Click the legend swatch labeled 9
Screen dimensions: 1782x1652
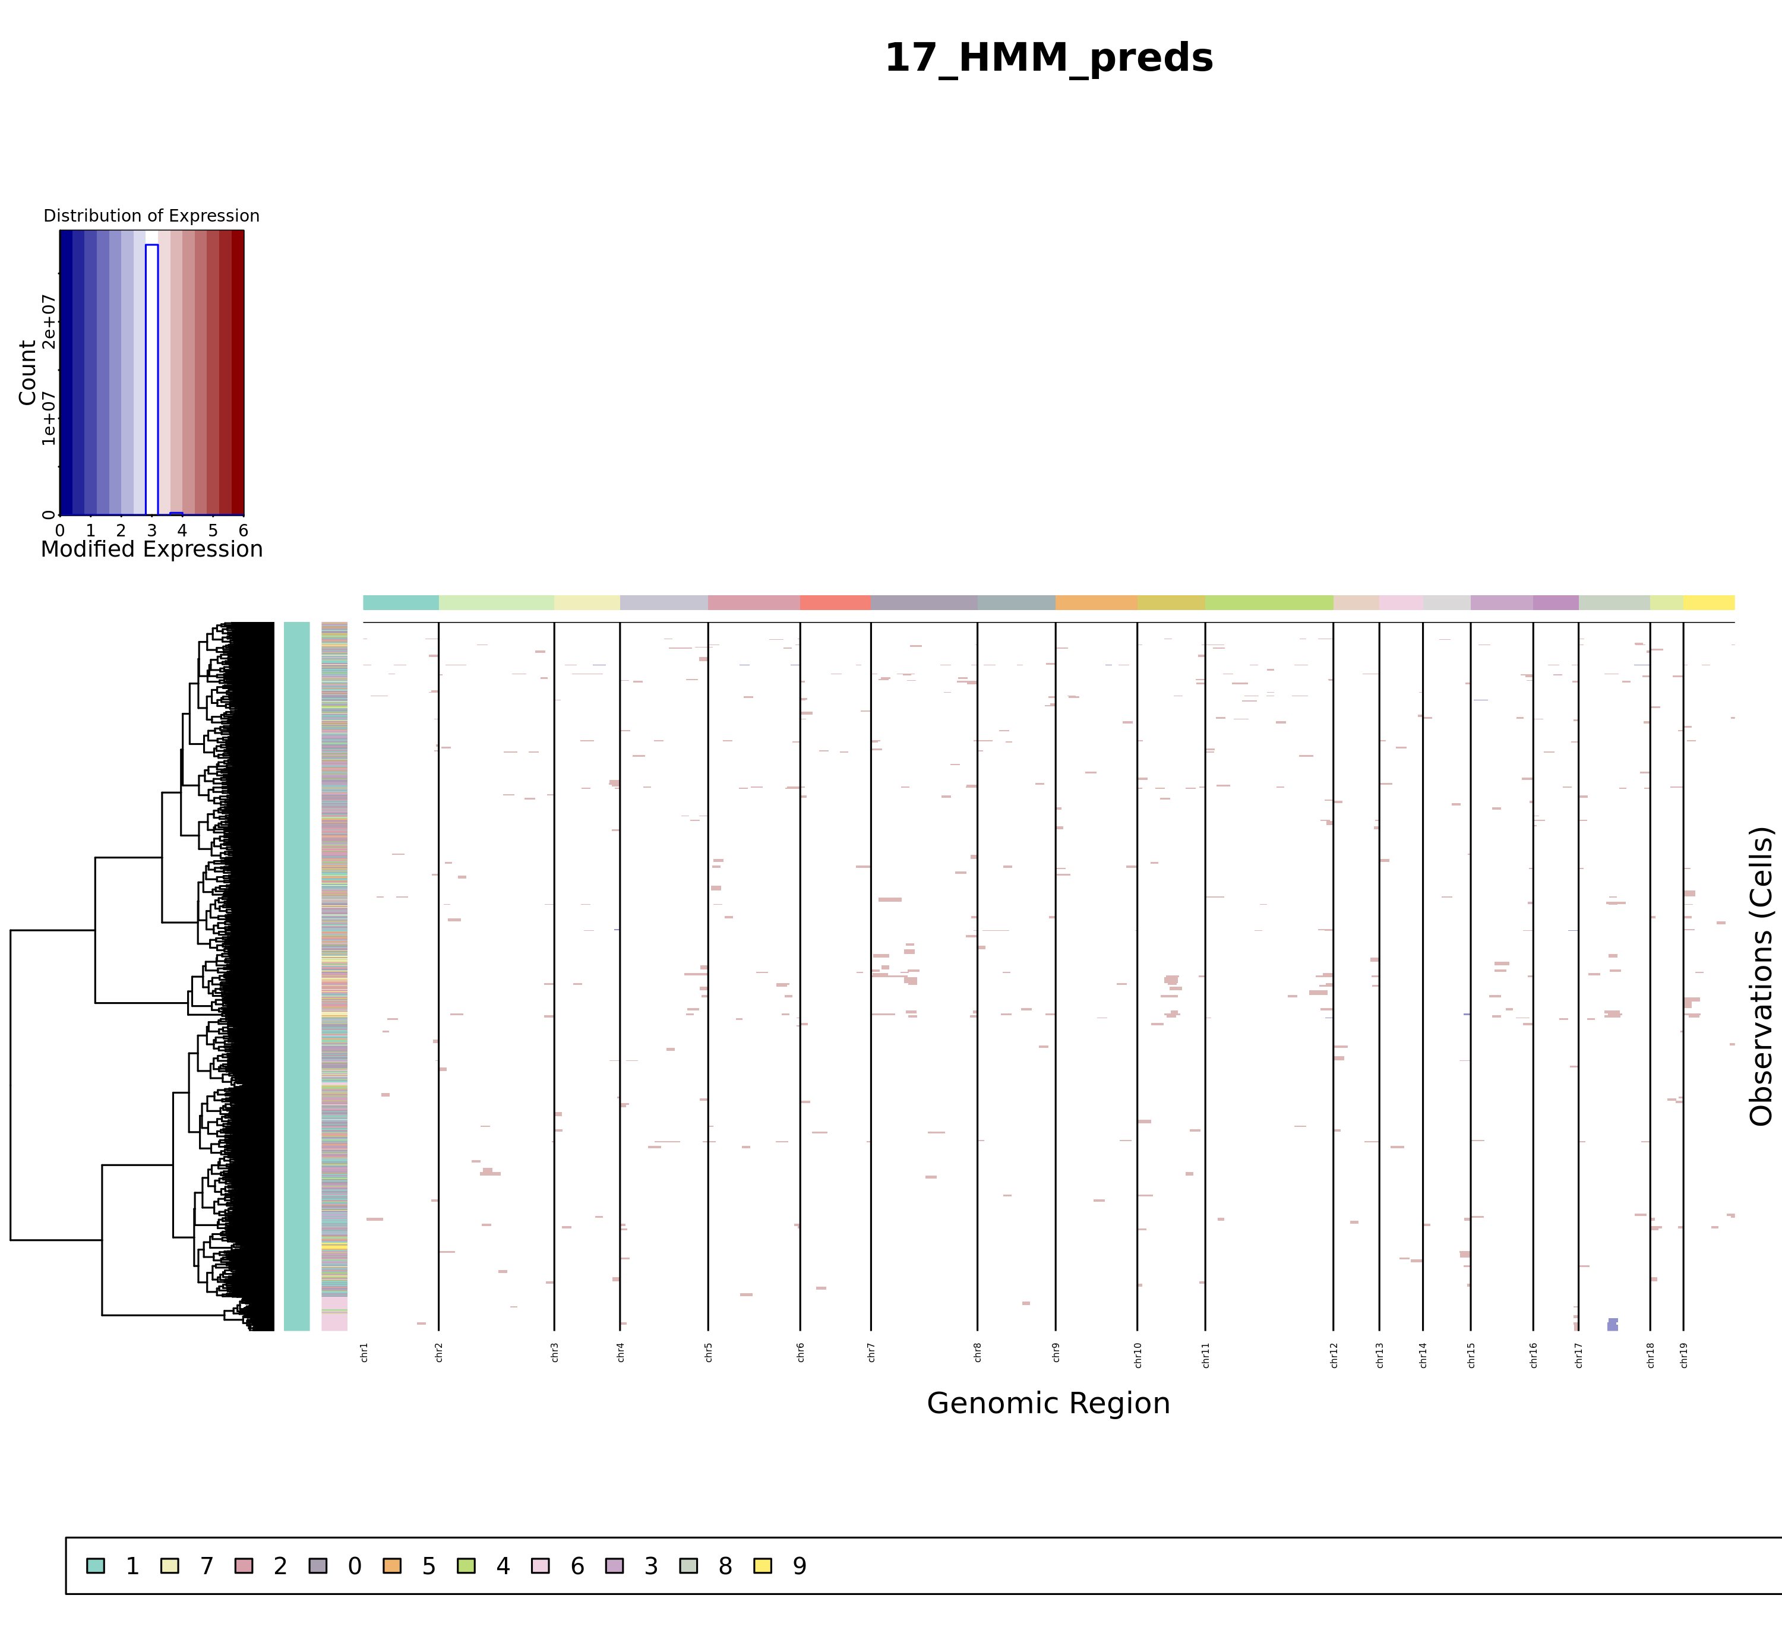[x=763, y=1565]
